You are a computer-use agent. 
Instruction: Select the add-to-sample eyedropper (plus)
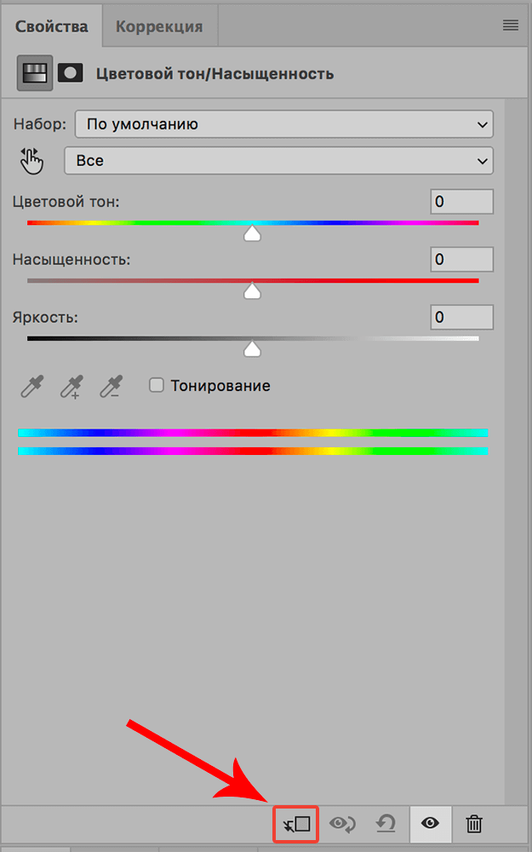(72, 386)
